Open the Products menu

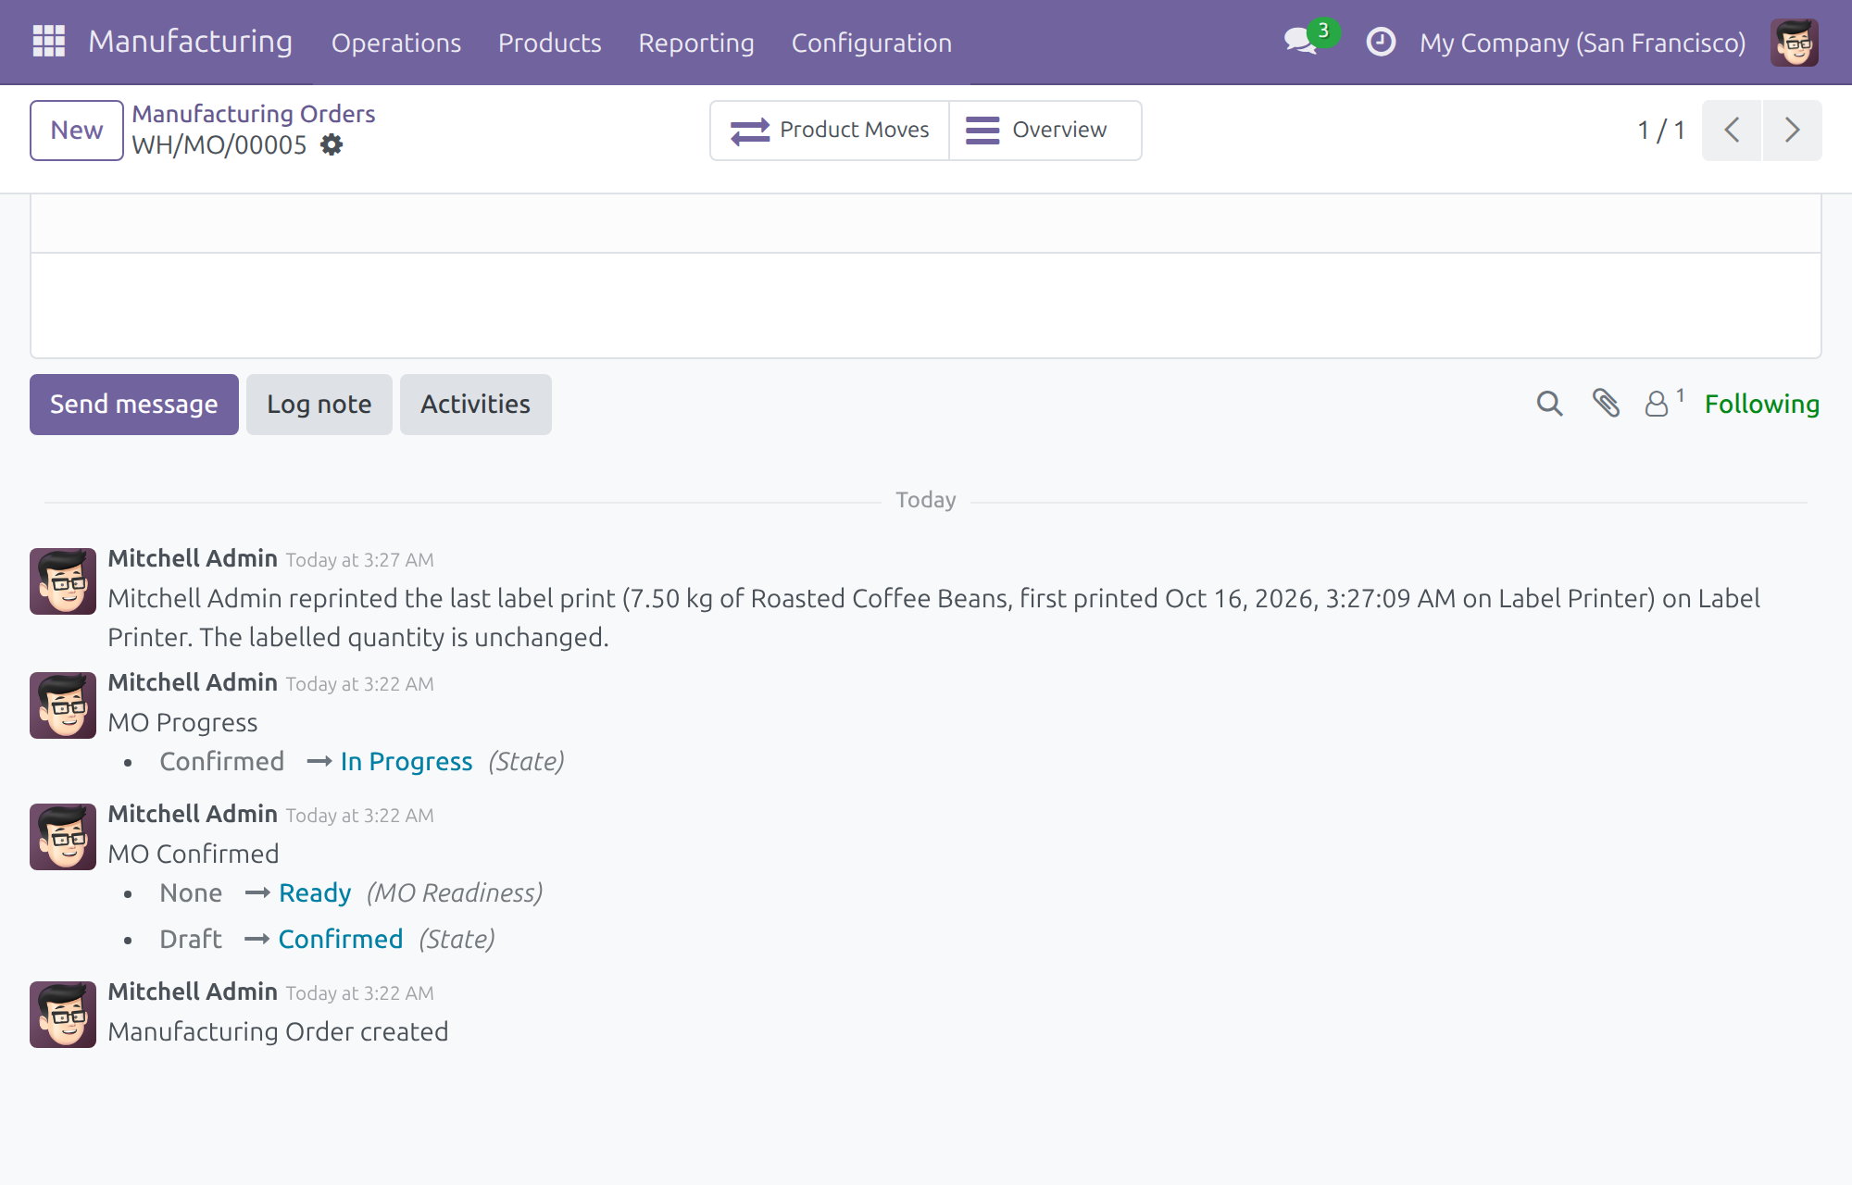click(x=550, y=43)
